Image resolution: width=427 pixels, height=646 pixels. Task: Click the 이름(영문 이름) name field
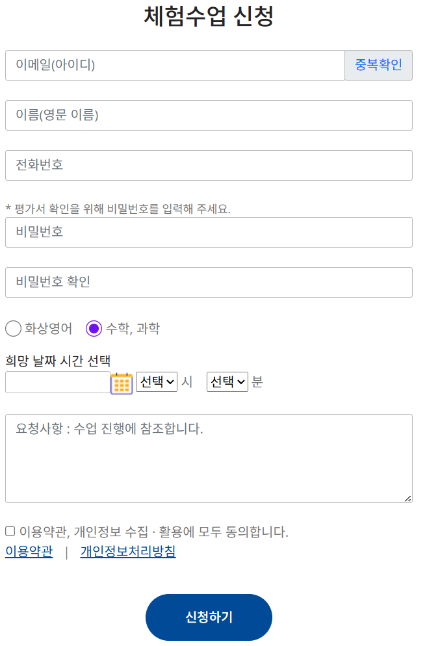pos(209,115)
